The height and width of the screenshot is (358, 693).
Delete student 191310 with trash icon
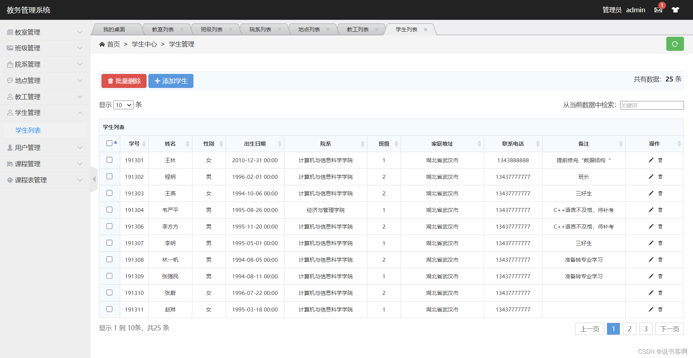(x=660, y=293)
